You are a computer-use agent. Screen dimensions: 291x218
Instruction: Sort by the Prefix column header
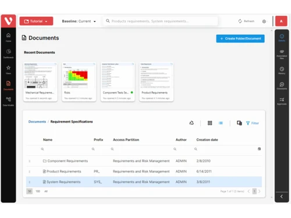tap(98, 140)
